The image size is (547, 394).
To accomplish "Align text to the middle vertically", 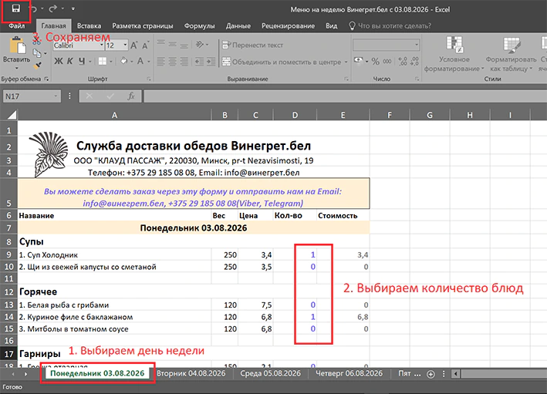I will 172,44.
